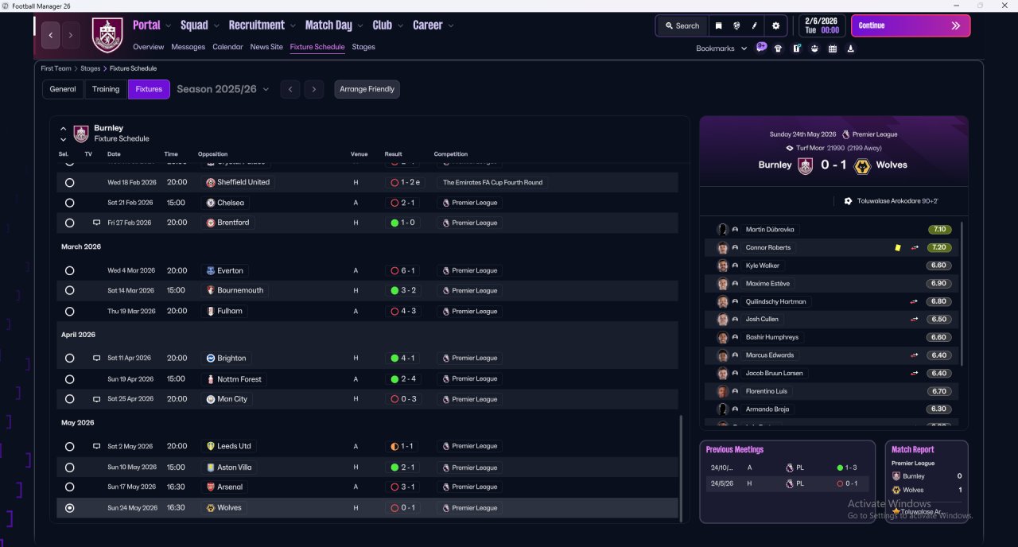Select the Sheffield United fixture radio button

70,182
